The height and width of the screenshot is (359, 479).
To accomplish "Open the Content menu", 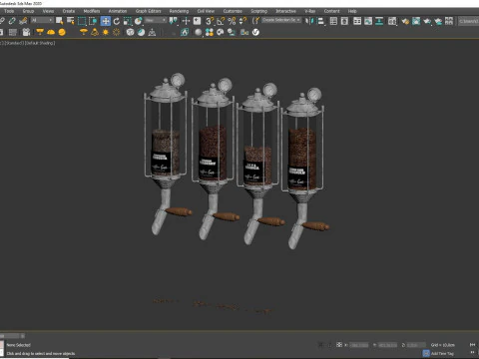I will tap(331, 11).
